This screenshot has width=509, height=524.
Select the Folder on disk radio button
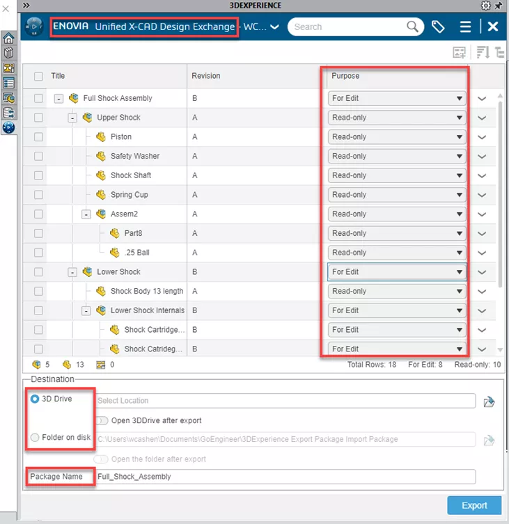pos(35,438)
